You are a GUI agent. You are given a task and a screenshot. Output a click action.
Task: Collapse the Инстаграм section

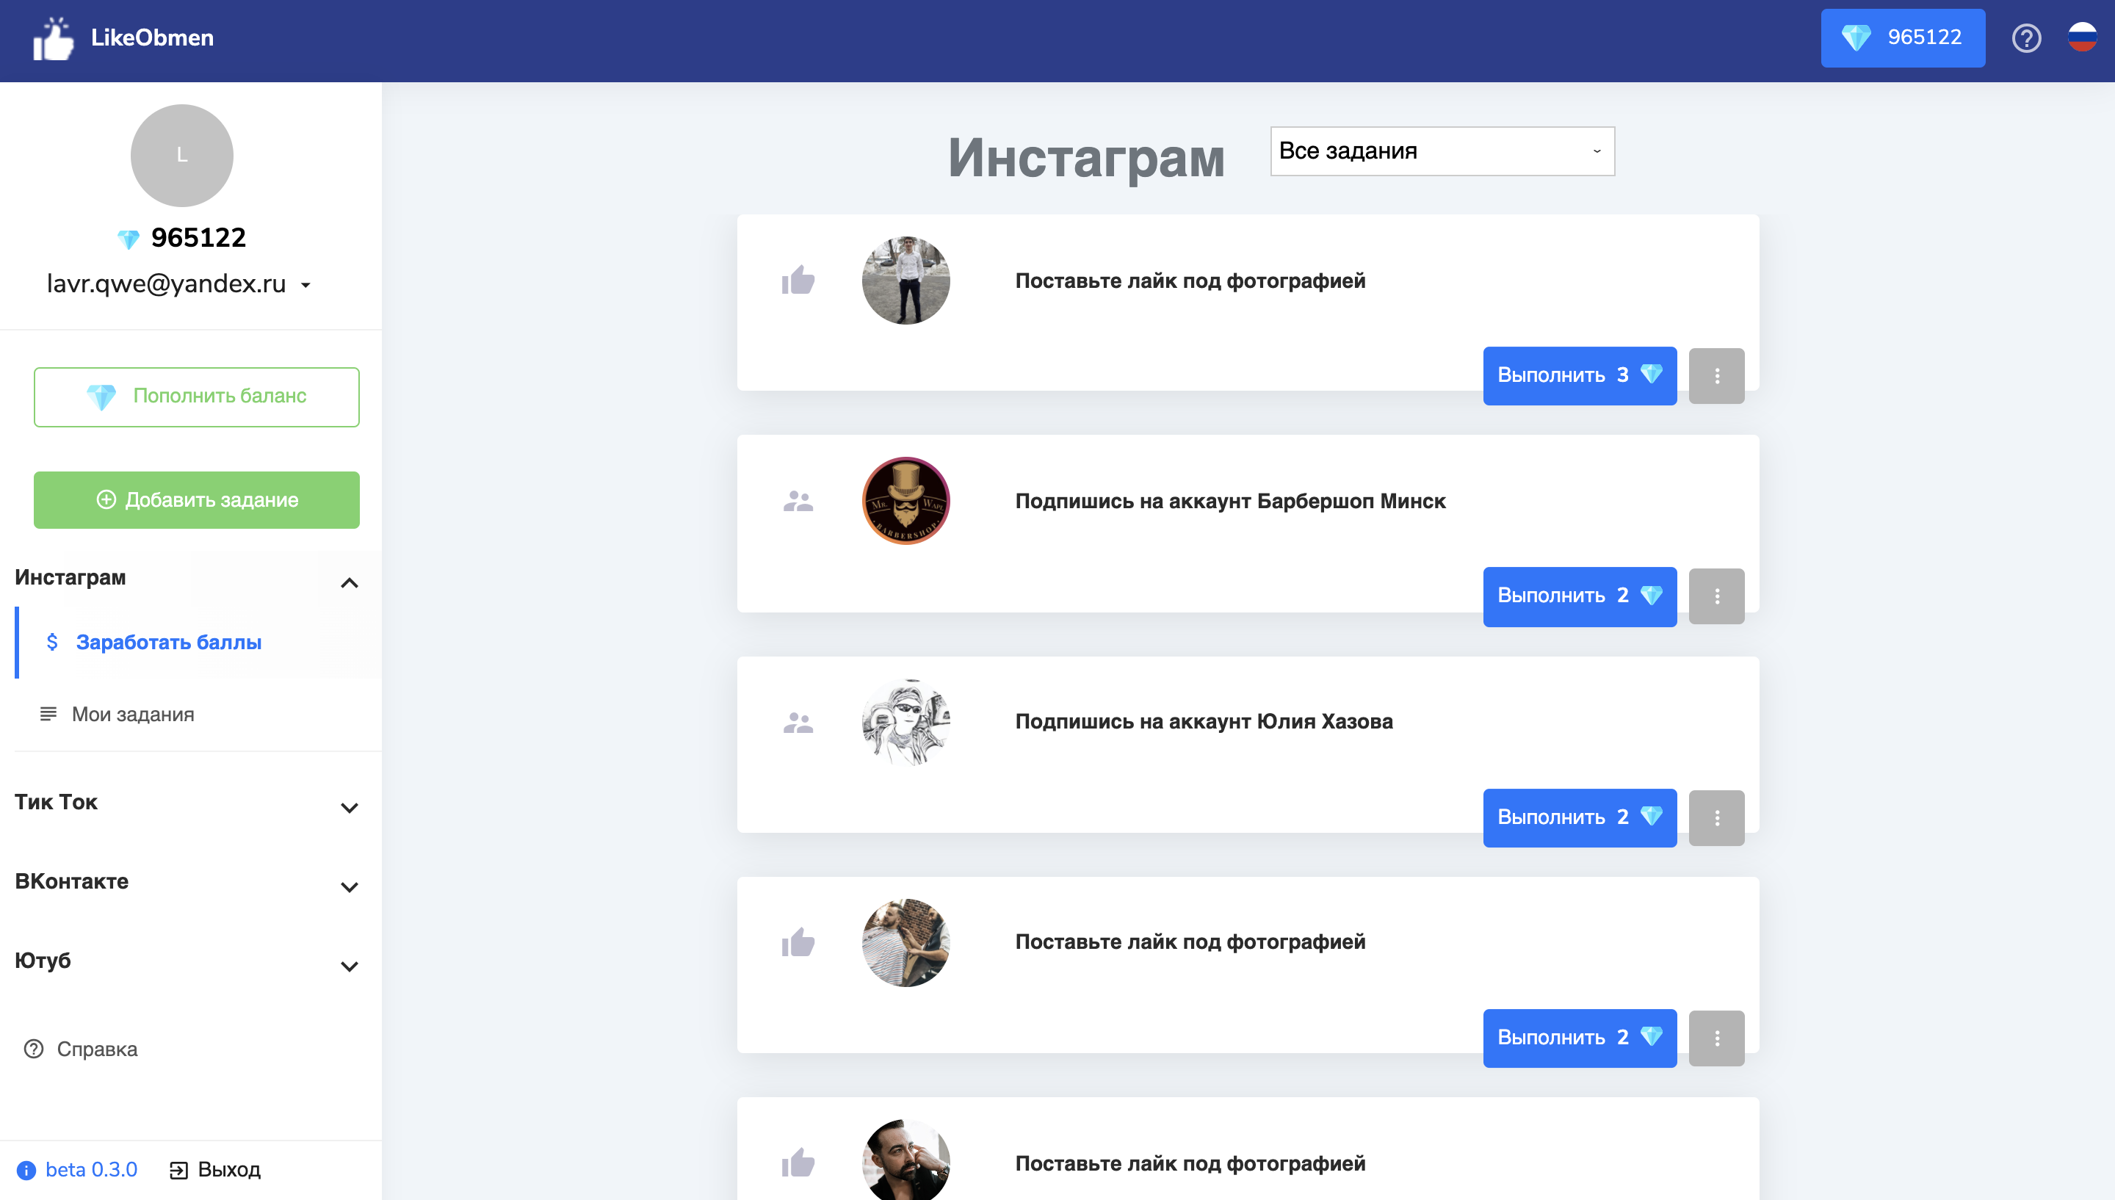coord(350,582)
